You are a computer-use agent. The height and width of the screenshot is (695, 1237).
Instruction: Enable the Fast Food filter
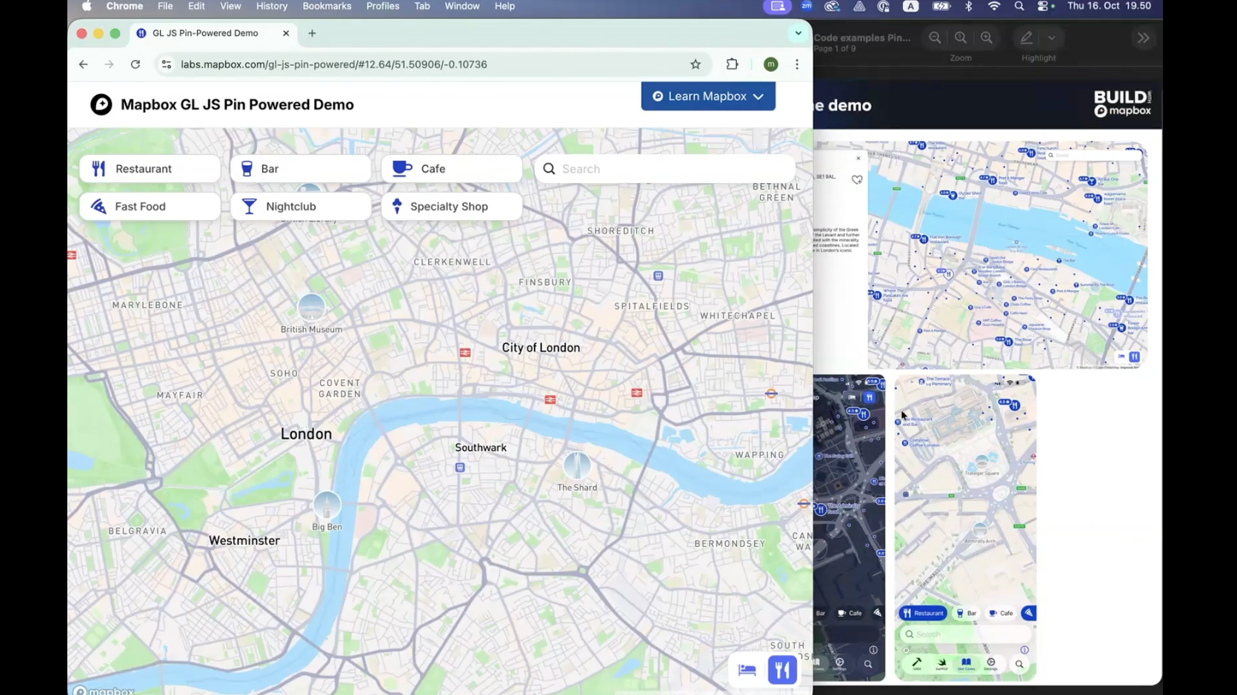click(x=150, y=207)
